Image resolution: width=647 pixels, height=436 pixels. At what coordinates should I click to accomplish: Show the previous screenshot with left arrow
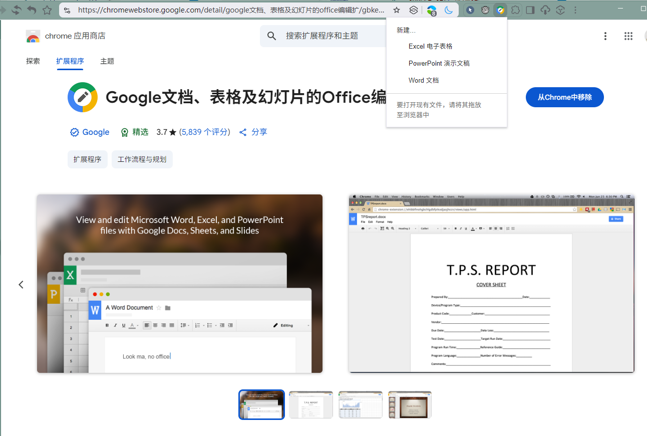coord(21,285)
